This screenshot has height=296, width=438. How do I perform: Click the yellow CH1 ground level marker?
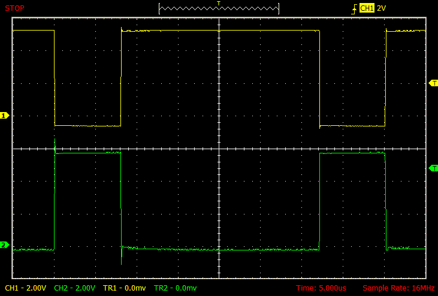point(5,115)
